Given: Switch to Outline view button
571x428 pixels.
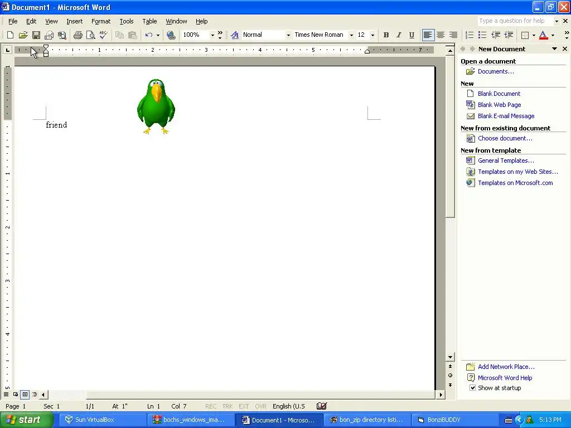Looking at the screenshot, I should [x=35, y=394].
